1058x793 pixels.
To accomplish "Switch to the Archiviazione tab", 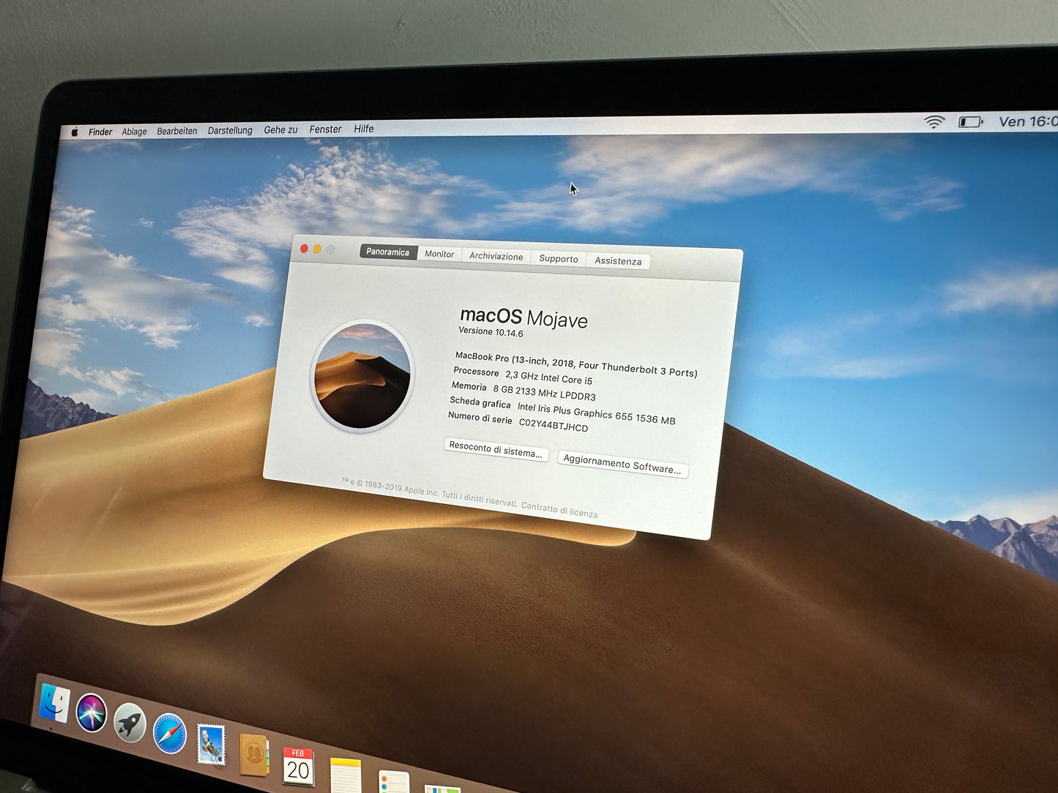I will (x=496, y=257).
